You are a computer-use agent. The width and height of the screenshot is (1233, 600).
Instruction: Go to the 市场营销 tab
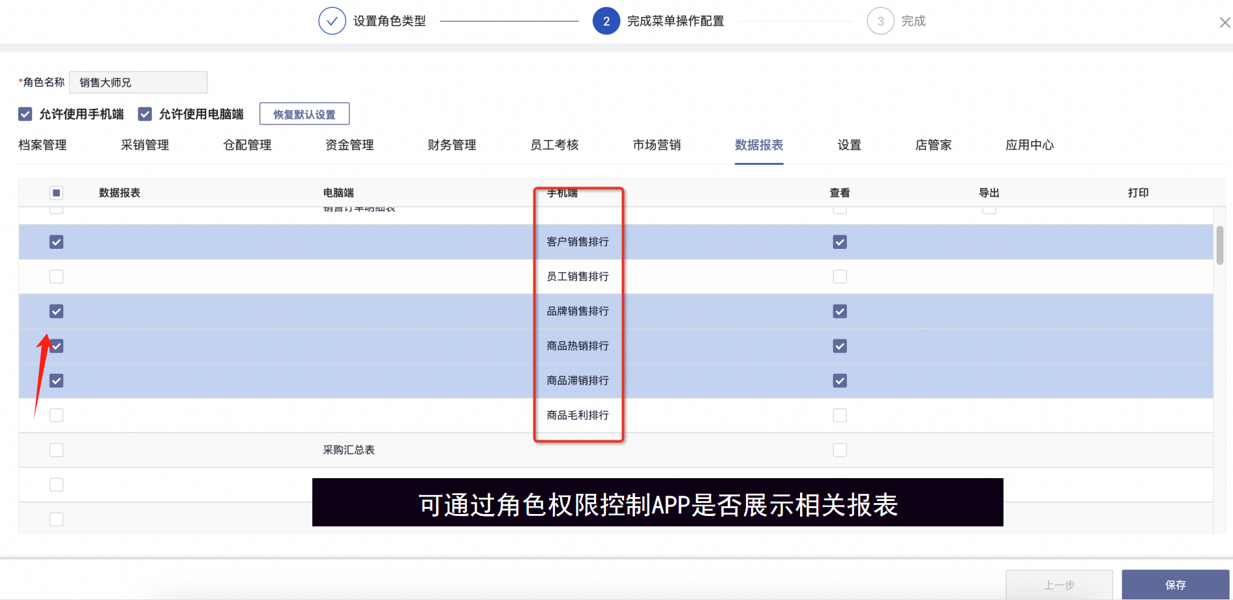(x=657, y=145)
